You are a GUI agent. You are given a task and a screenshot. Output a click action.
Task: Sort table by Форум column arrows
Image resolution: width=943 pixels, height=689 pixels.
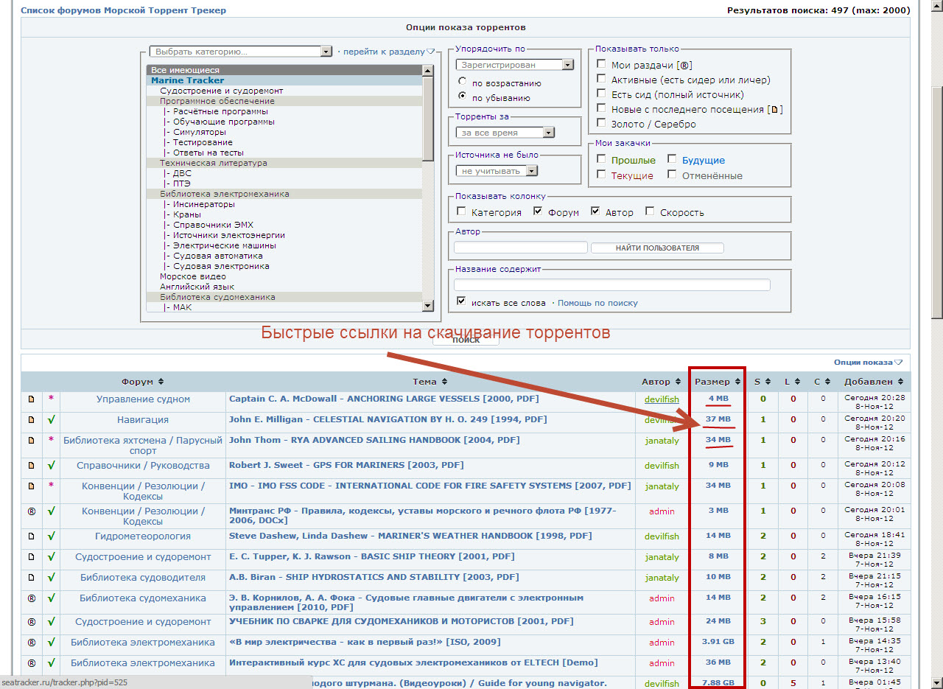point(161,382)
